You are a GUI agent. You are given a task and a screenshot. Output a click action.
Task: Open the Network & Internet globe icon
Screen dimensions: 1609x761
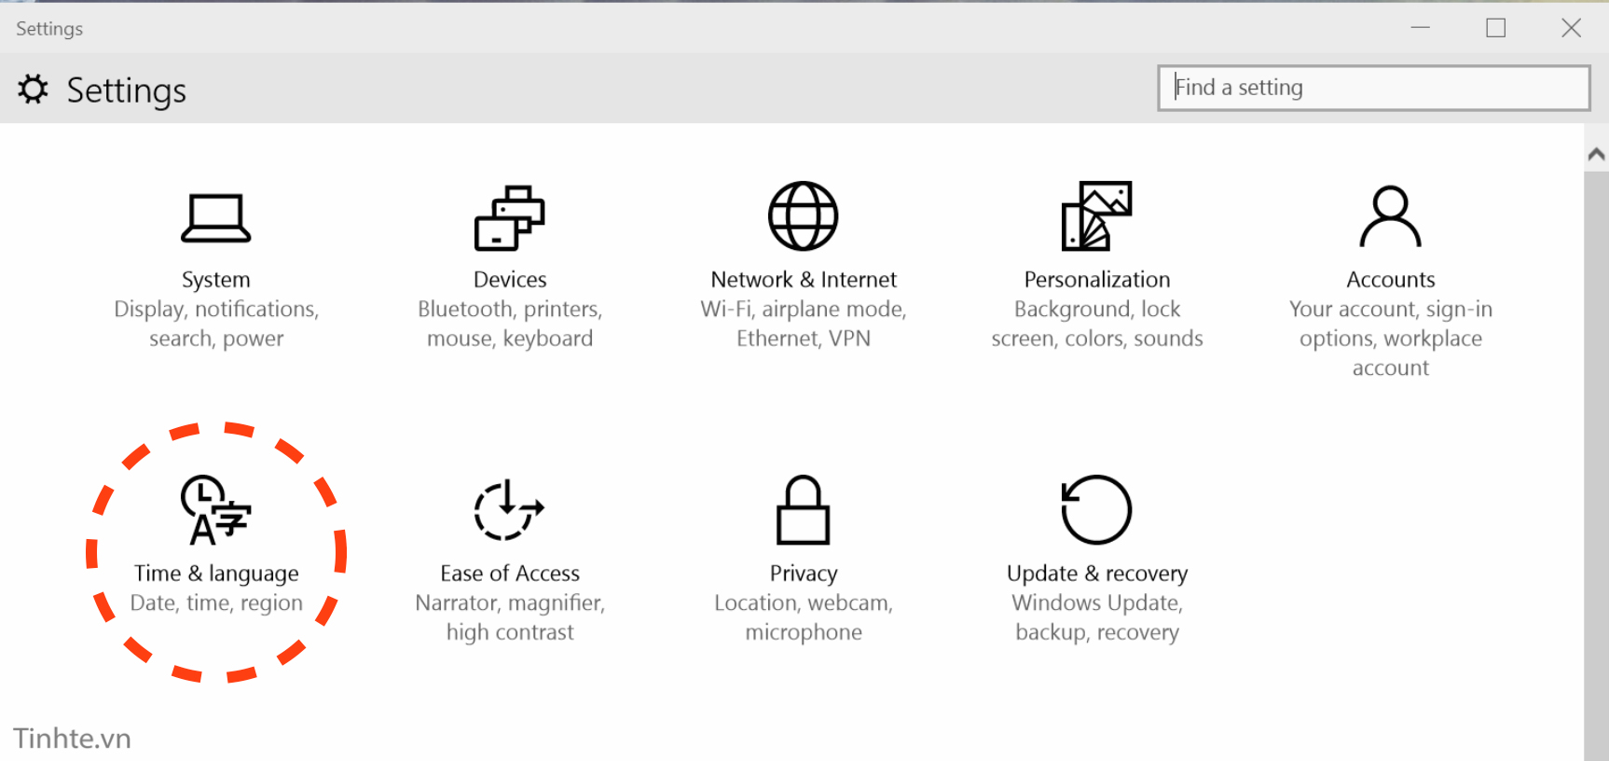tap(803, 216)
